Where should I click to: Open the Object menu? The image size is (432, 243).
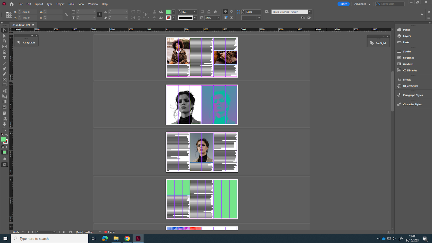tap(60, 4)
